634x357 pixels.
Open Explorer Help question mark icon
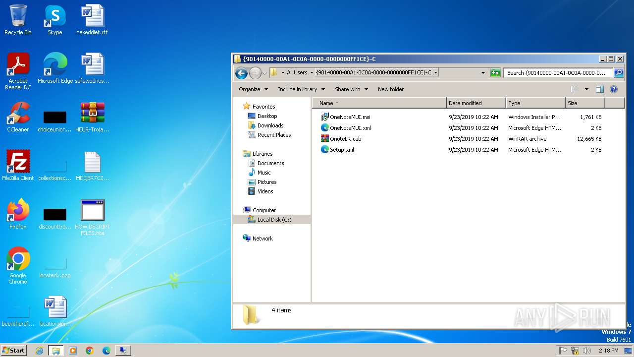click(x=614, y=89)
